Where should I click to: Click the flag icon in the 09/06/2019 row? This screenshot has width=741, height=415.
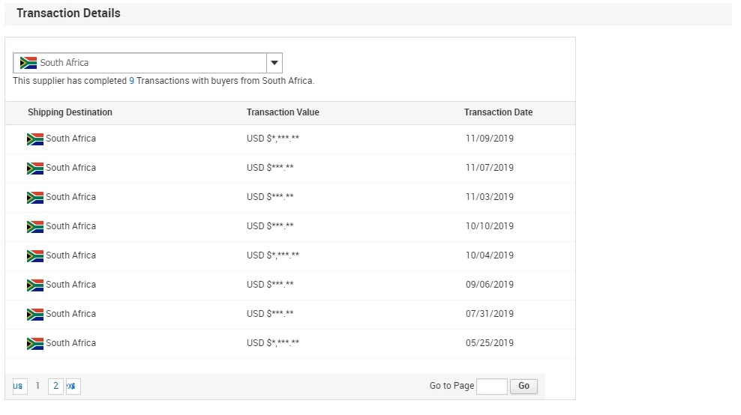tap(35, 285)
